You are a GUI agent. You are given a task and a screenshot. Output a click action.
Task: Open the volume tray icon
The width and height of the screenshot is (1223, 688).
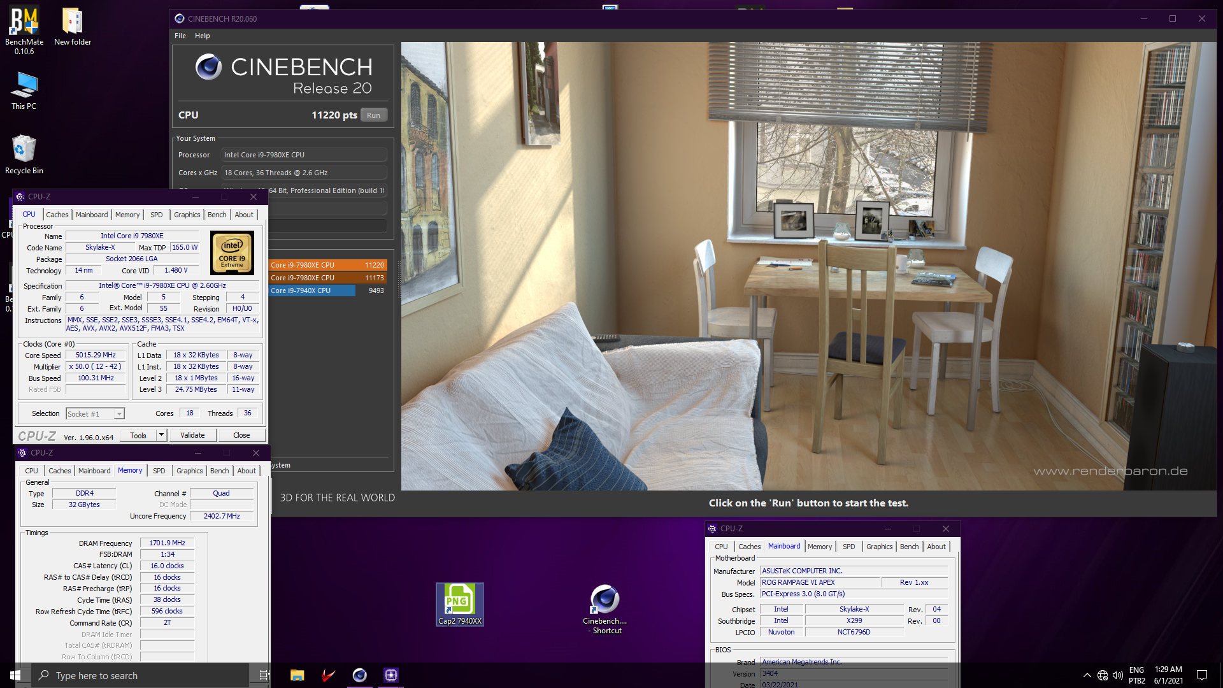[x=1118, y=675]
